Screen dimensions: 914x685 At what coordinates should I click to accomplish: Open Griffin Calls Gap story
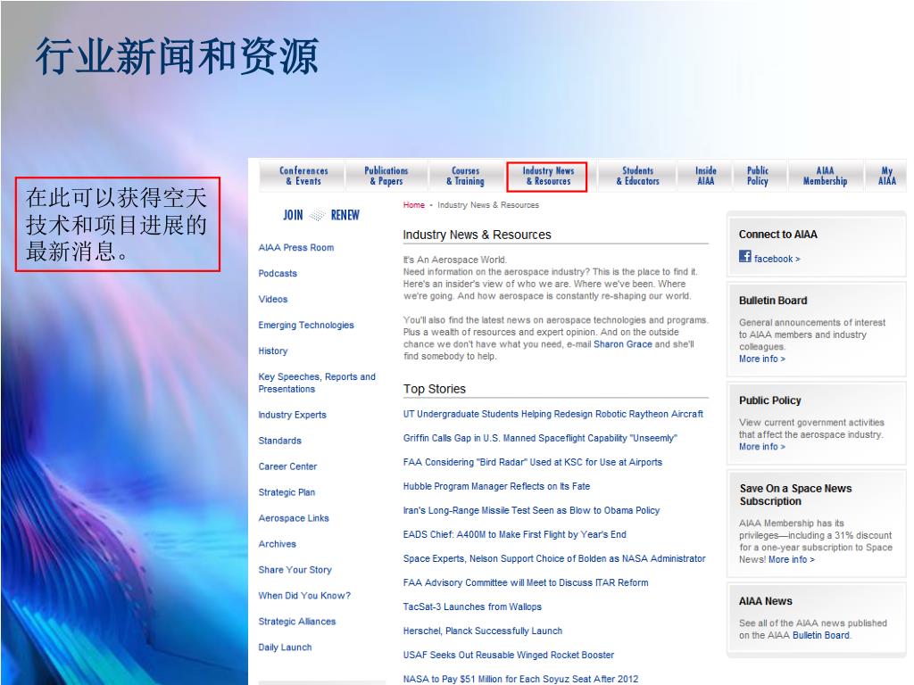coord(540,438)
